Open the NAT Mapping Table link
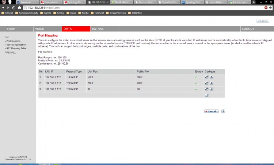This screenshot has height=165, width=274. pyautogui.click(x=16, y=48)
